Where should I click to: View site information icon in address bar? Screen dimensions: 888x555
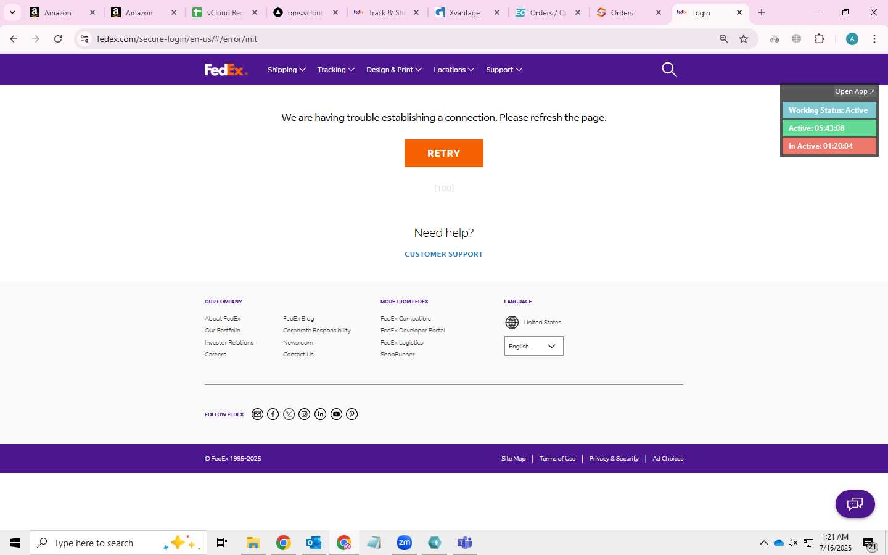pyautogui.click(x=84, y=39)
